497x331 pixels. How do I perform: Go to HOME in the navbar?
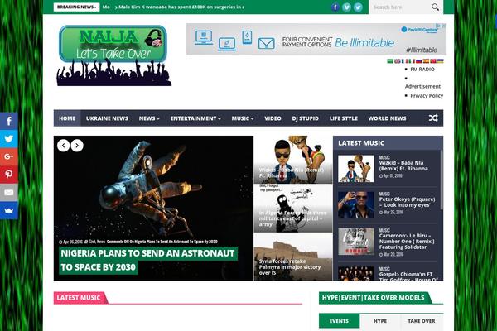[67, 118]
